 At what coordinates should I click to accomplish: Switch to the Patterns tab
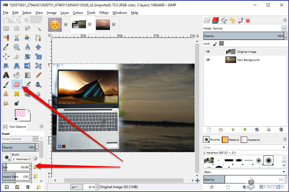231,140
